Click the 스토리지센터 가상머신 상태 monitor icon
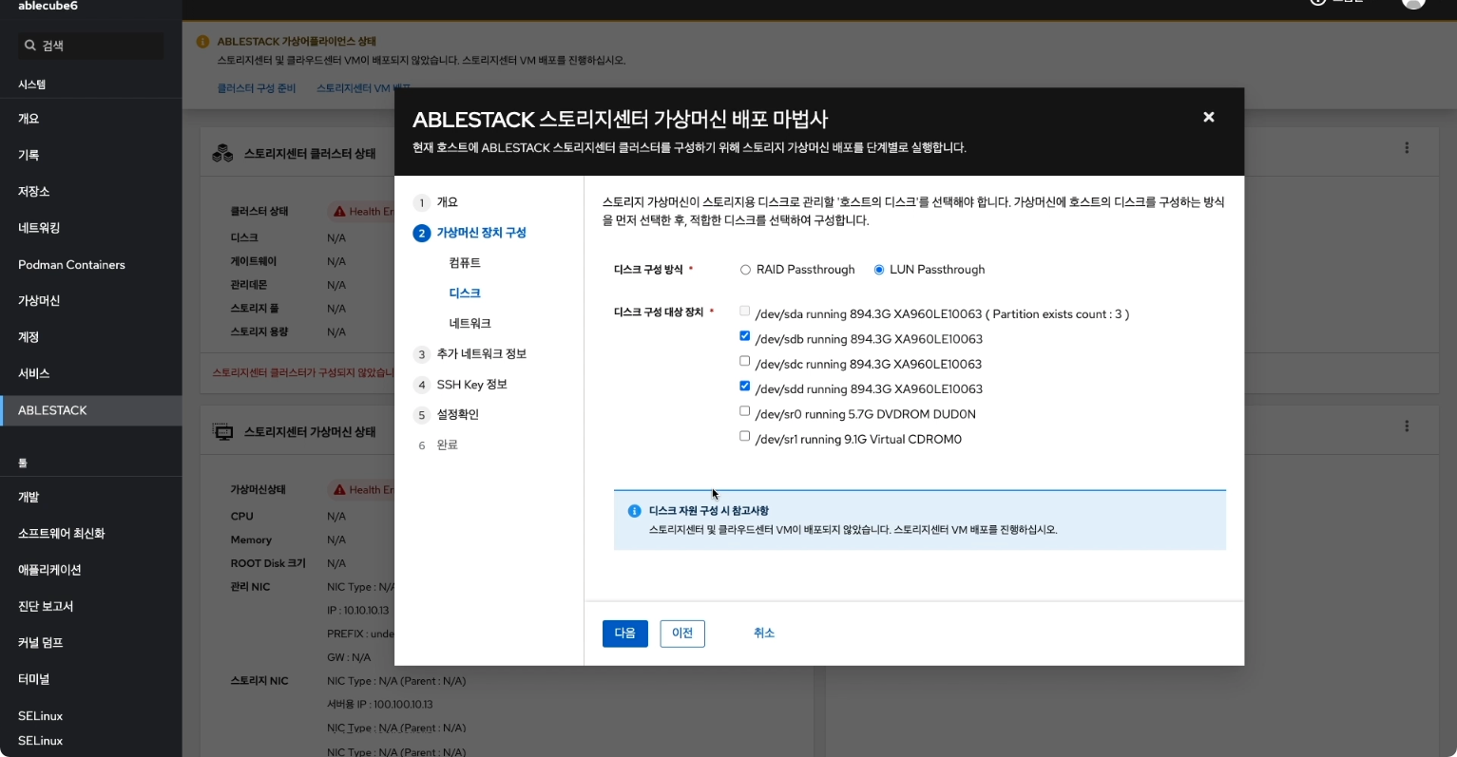1457x757 pixels. (x=223, y=432)
